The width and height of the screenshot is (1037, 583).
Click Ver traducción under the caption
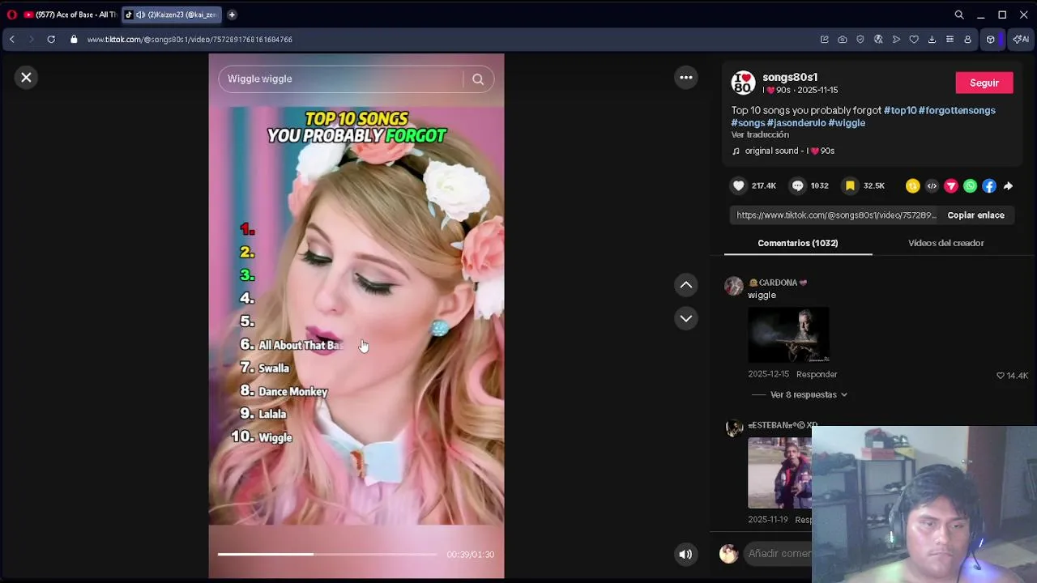760,134
